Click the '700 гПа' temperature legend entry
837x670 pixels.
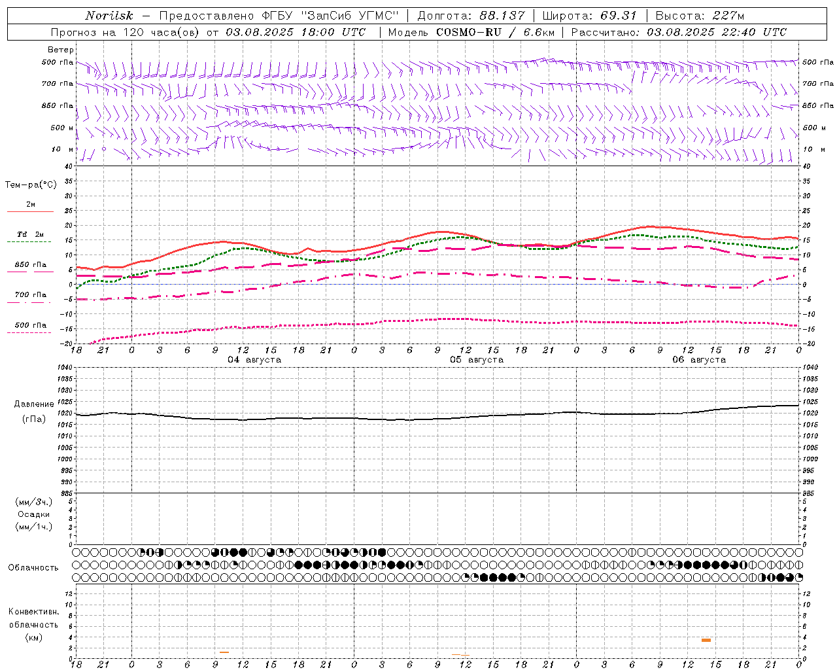click(x=31, y=295)
